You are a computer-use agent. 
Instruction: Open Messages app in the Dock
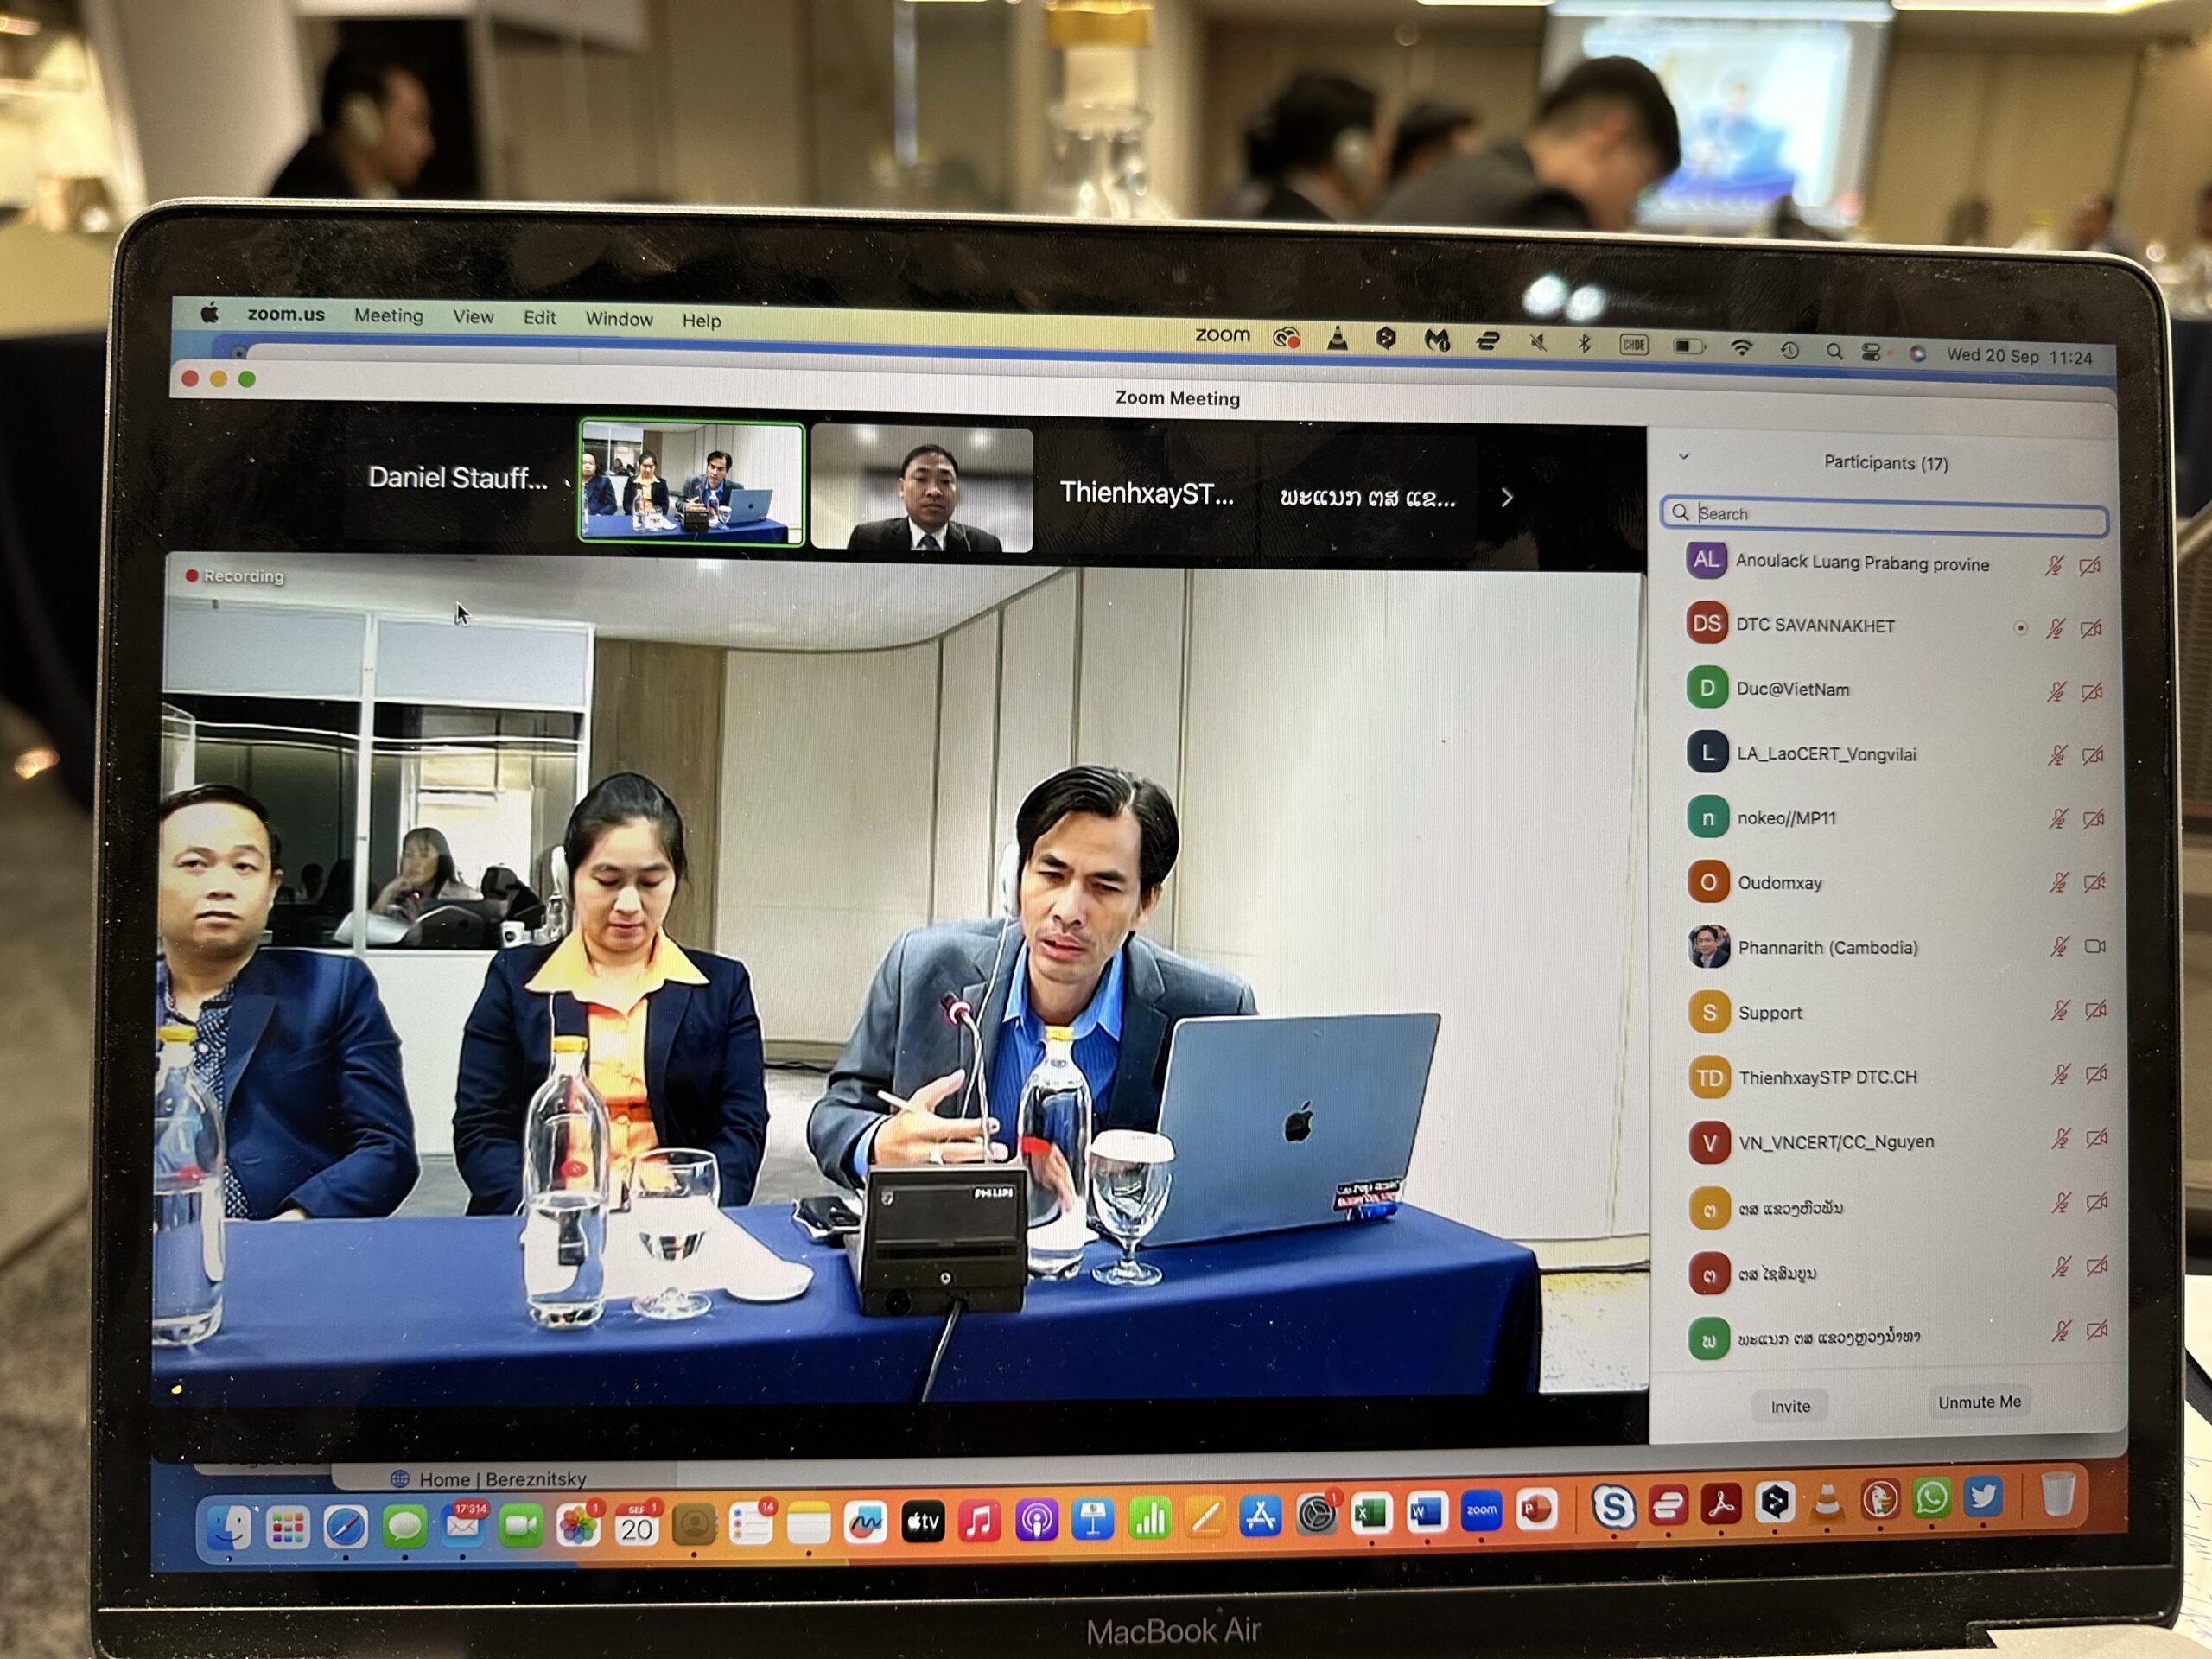[404, 1527]
